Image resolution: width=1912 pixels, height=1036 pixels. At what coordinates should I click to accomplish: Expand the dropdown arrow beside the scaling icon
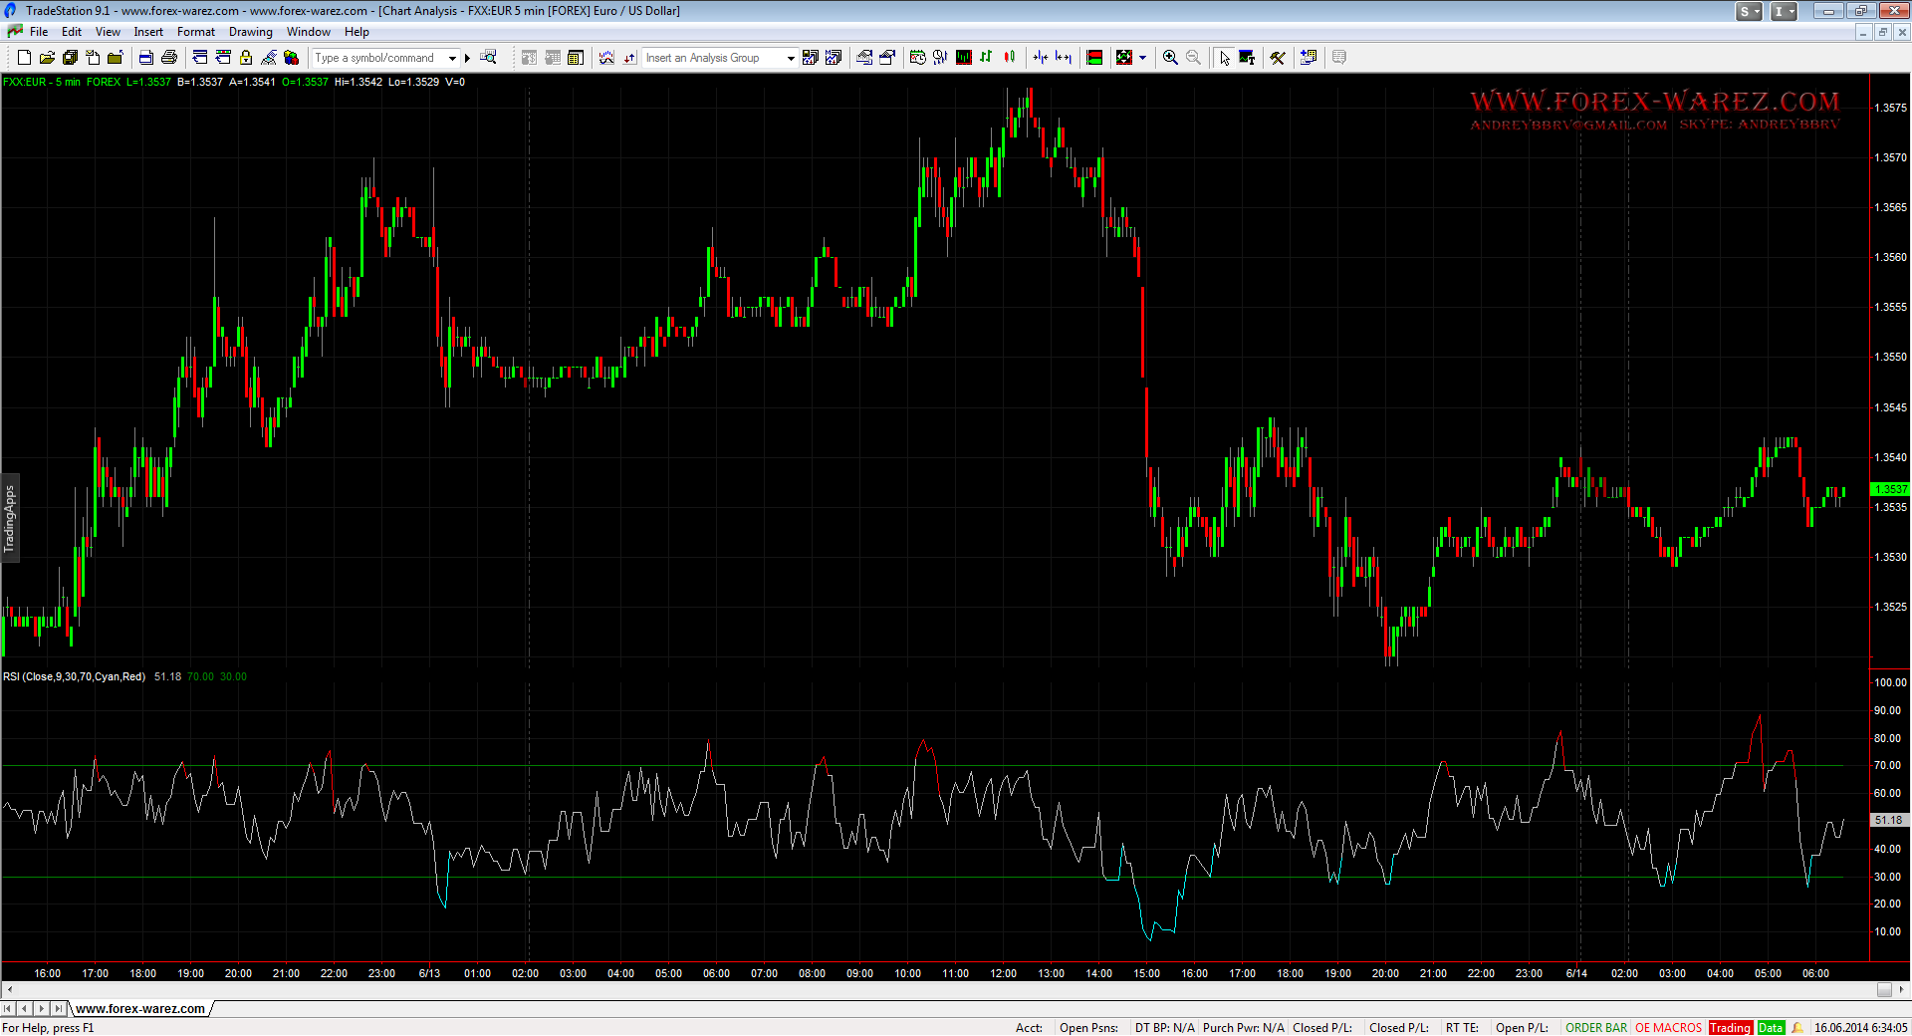tap(1142, 58)
